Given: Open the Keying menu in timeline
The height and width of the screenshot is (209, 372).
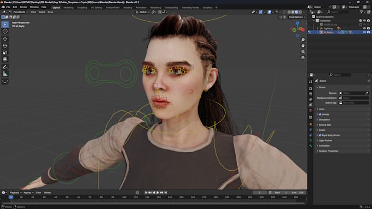Looking at the screenshot, I should pyautogui.click(x=28, y=193).
